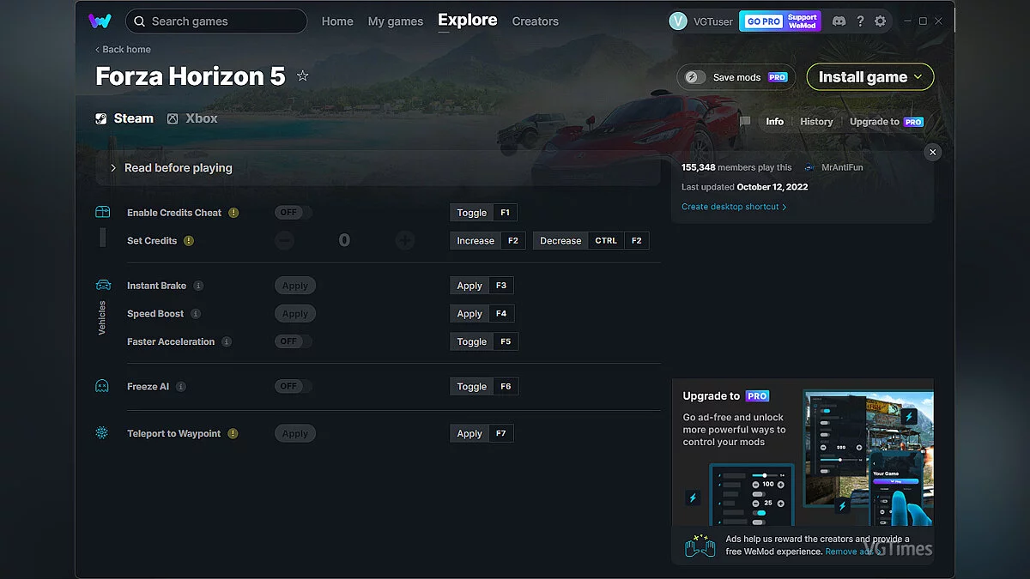Open the Discord icon in the title bar
The width and height of the screenshot is (1030, 579).
[839, 20]
